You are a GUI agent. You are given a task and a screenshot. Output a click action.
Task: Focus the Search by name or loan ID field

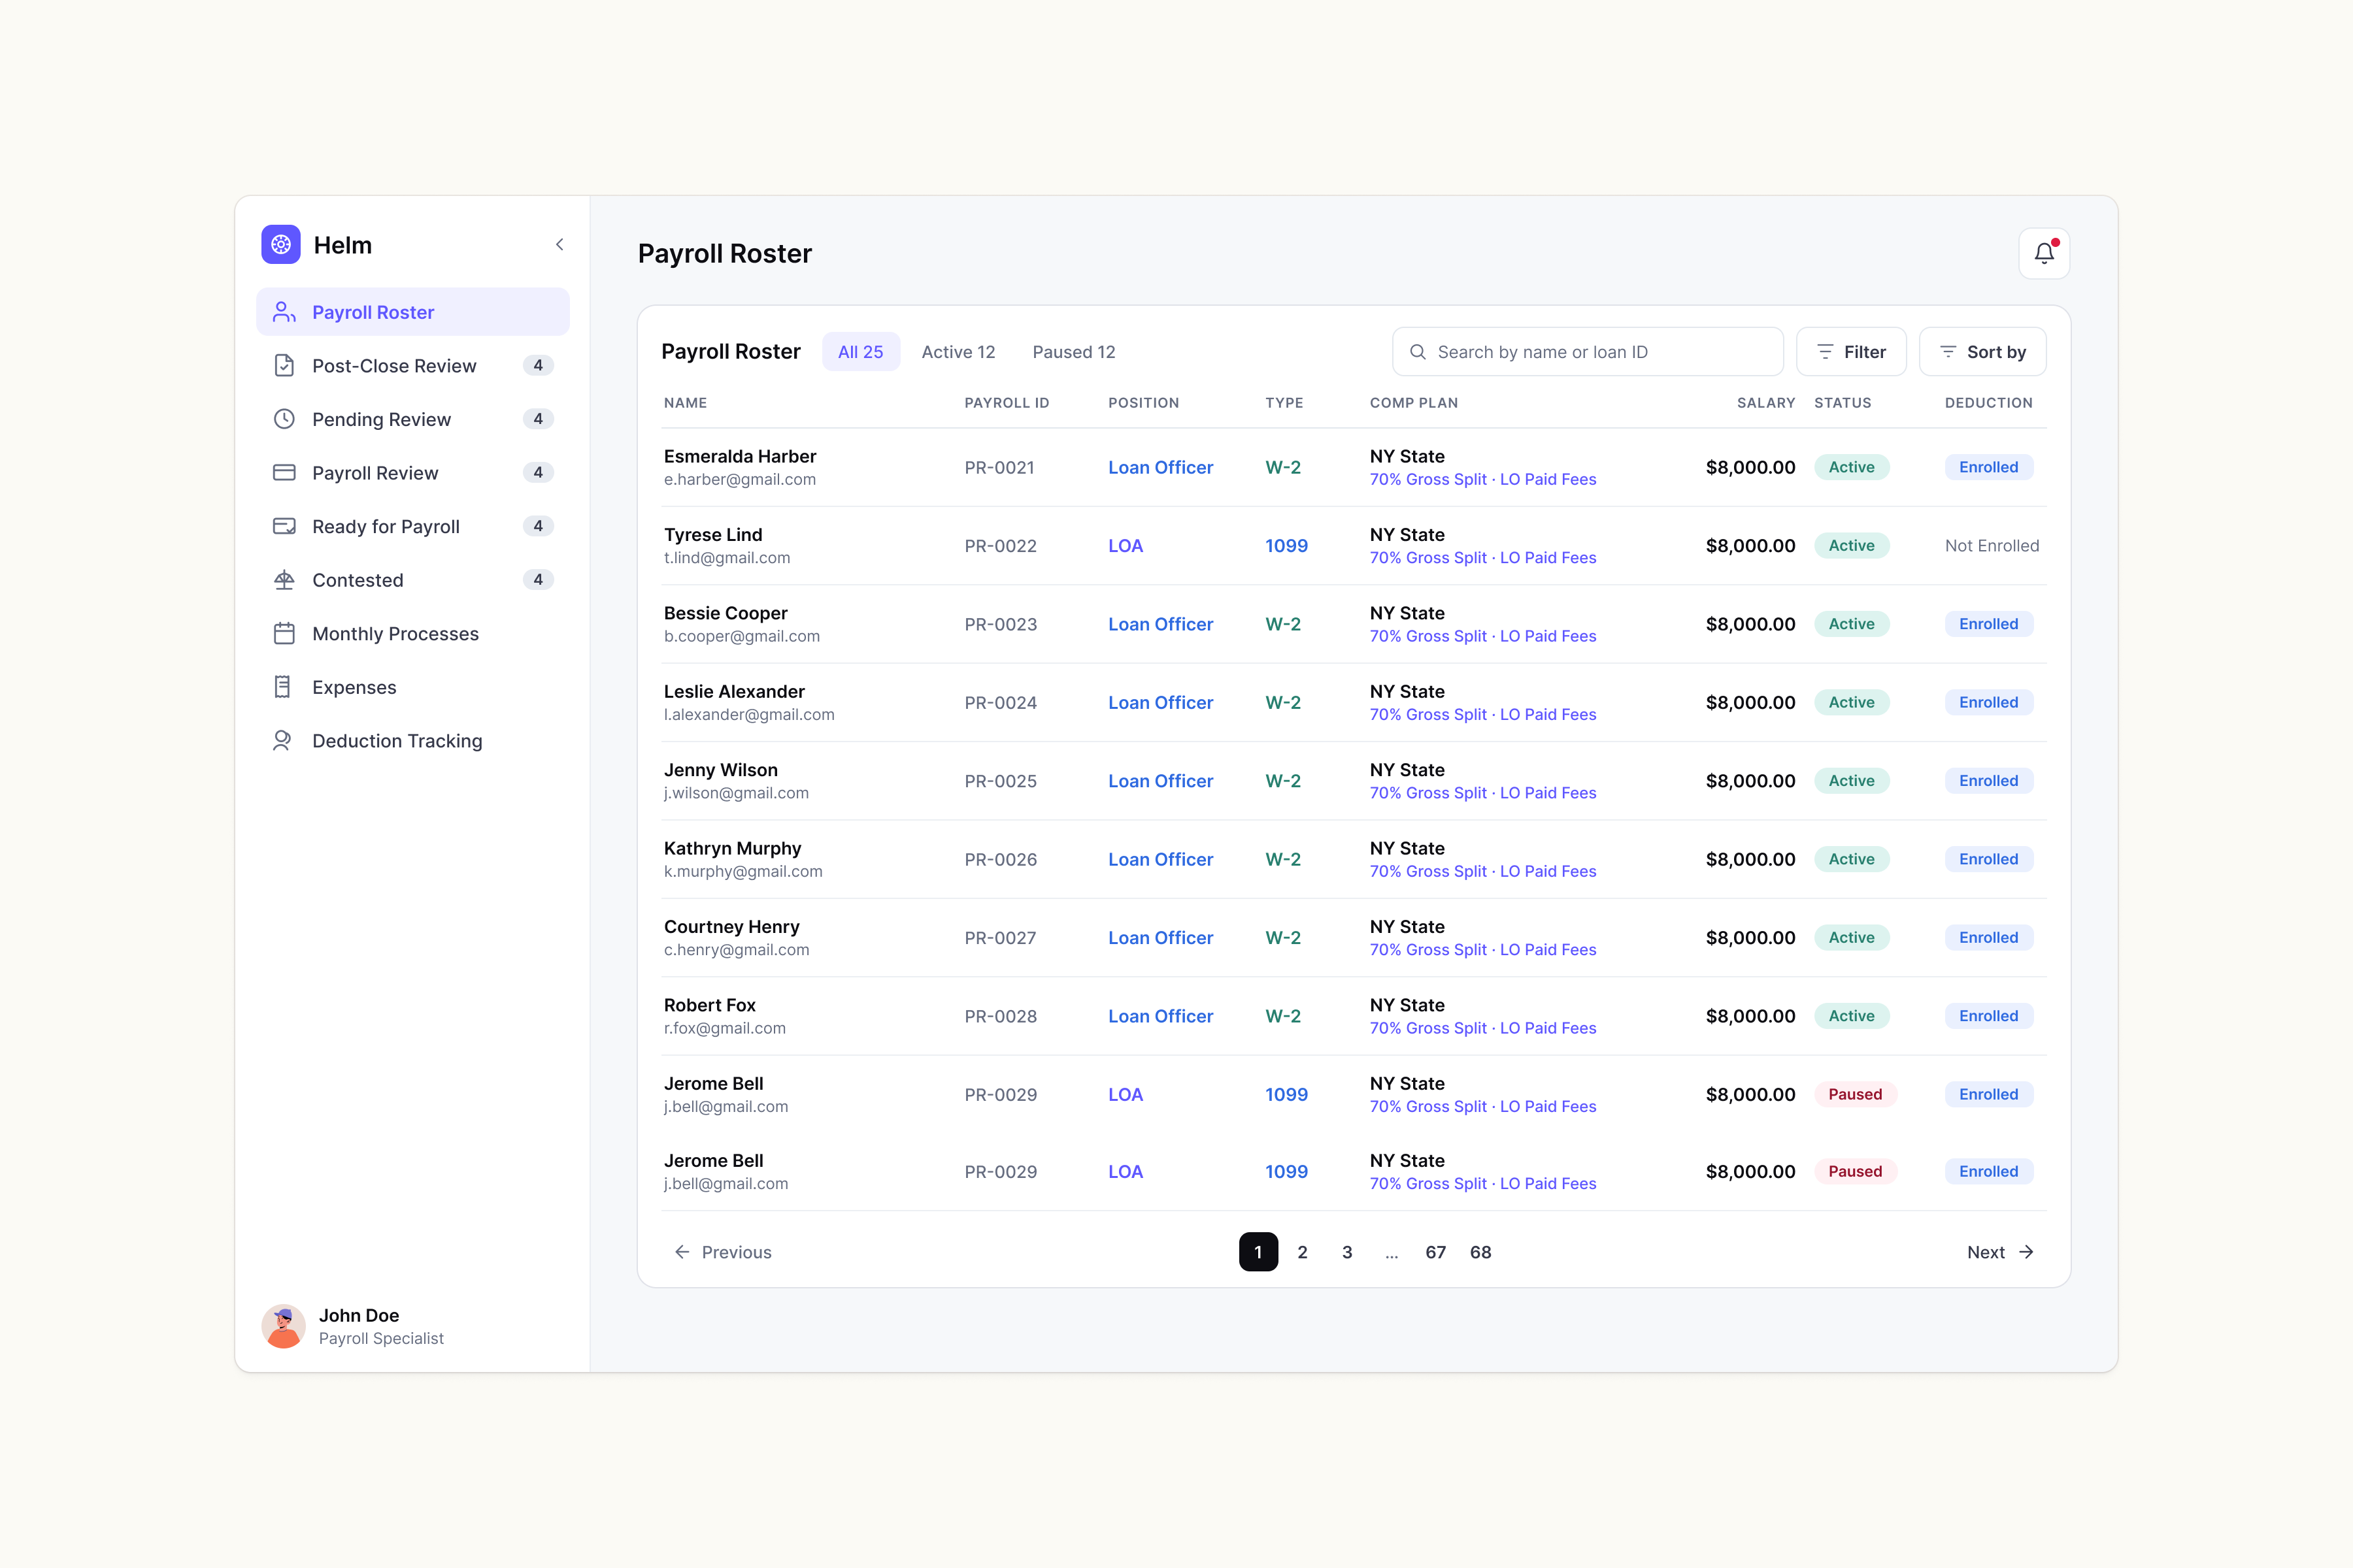point(1588,352)
